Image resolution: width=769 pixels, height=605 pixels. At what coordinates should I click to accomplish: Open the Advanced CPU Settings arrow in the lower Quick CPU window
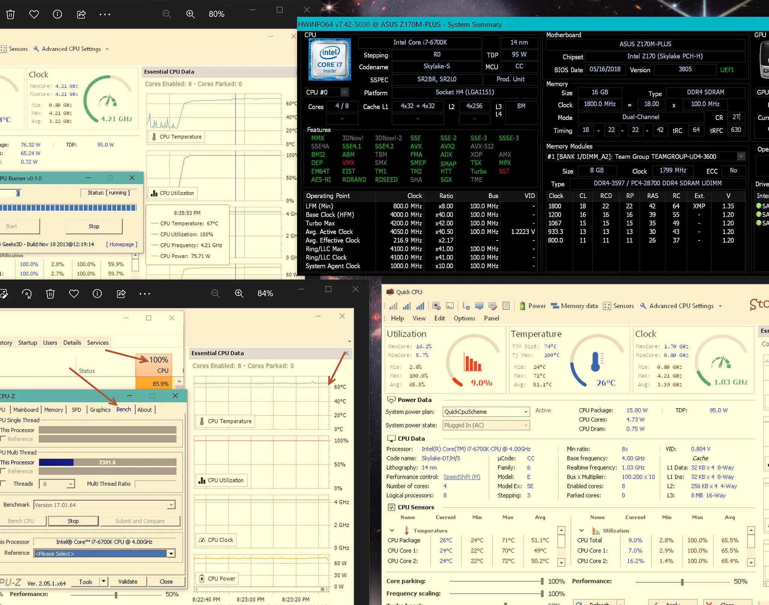(720, 306)
